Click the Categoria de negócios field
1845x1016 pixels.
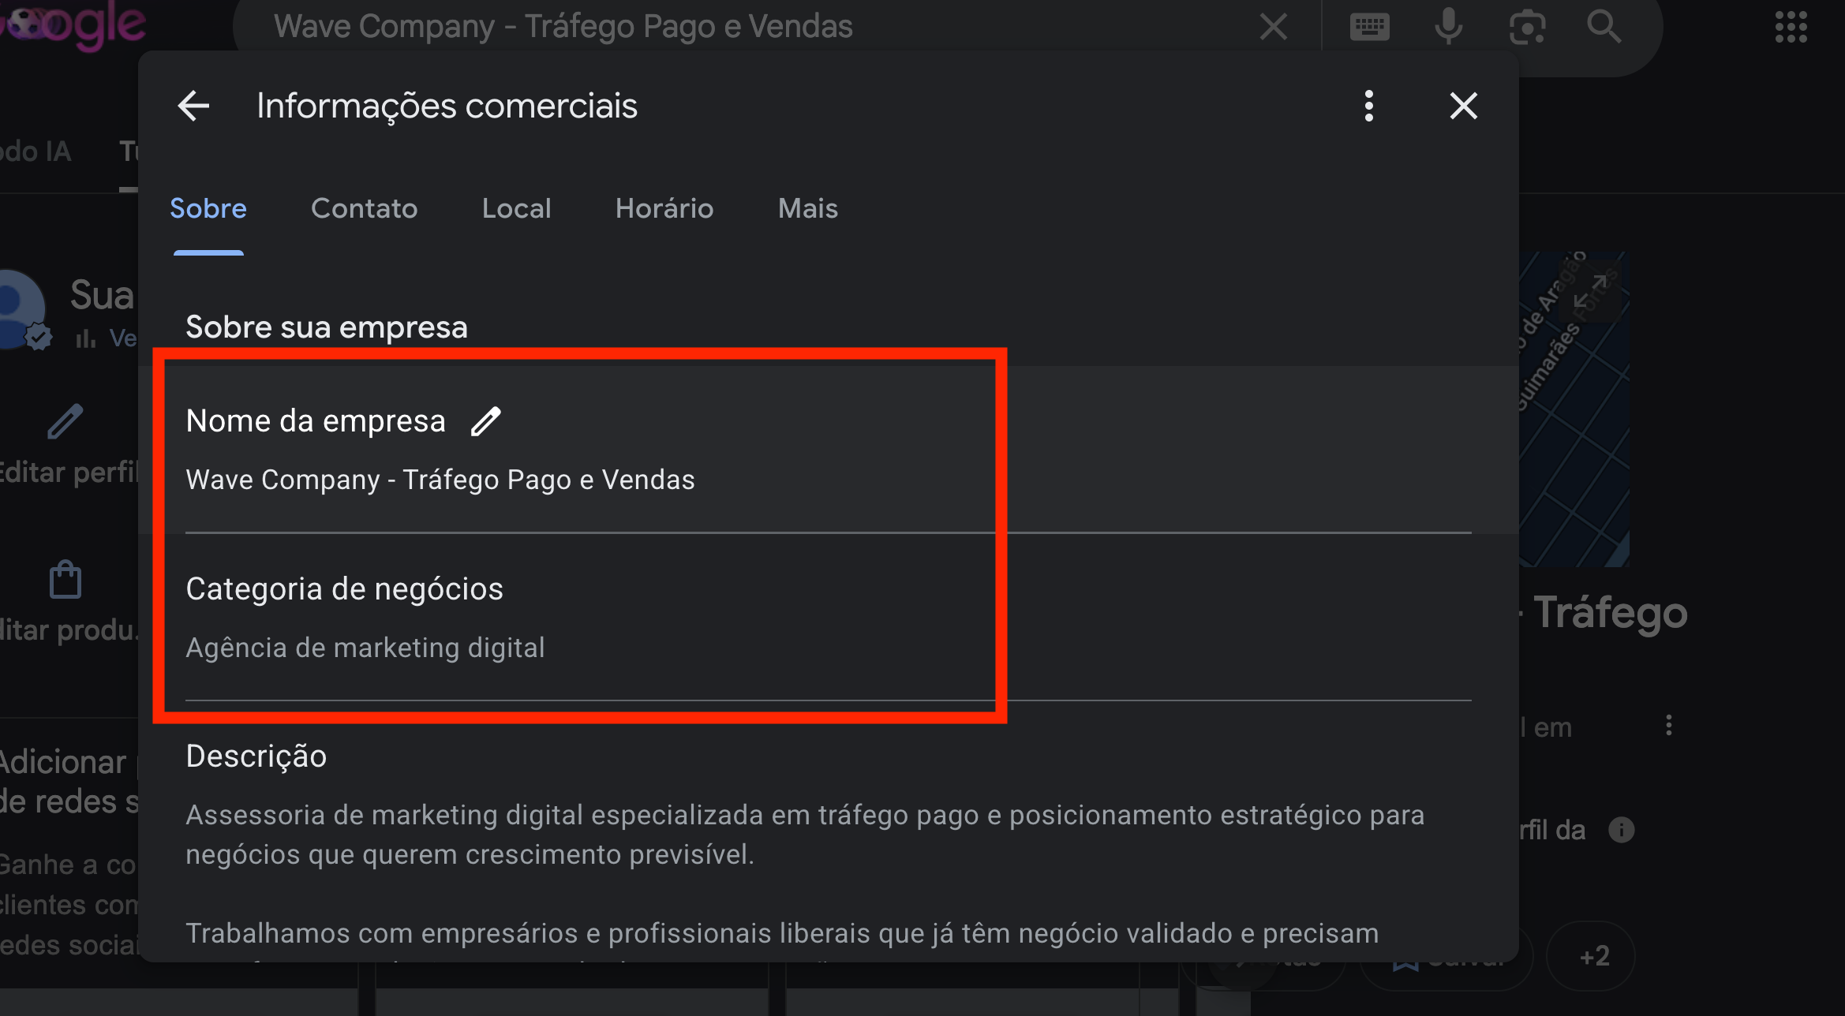[829, 618]
